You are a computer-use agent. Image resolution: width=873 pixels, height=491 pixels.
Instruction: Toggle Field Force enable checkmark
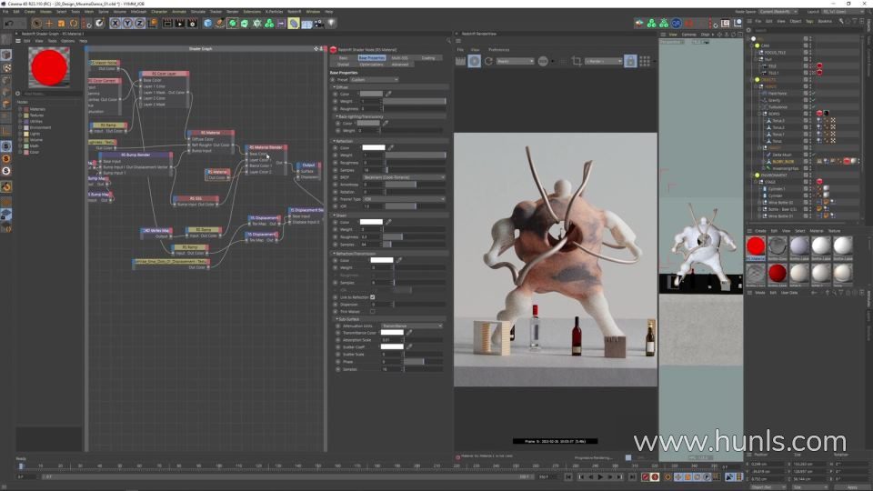point(813,94)
